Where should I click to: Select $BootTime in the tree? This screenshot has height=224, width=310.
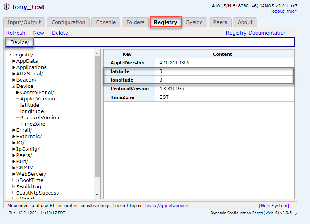[30, 180]
